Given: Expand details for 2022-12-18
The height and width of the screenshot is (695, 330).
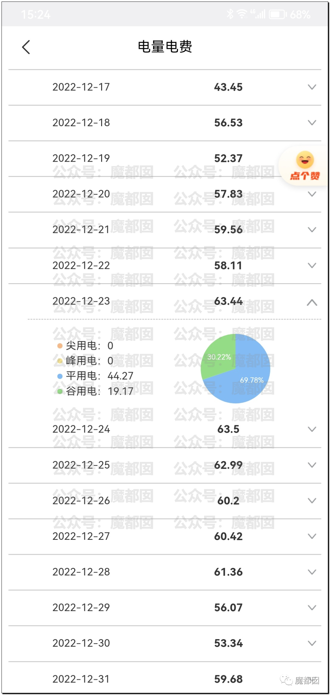Looking at the screenshot, I should [312, 123].
